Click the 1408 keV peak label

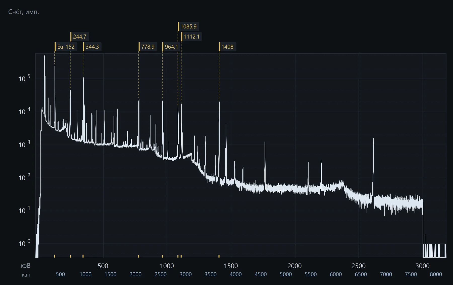[x=227, y=47]
